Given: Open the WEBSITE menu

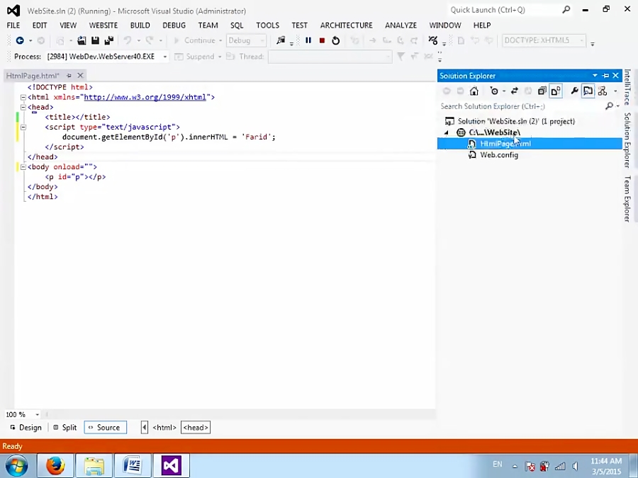Looking at the screenshot, I should coord(103,25).
